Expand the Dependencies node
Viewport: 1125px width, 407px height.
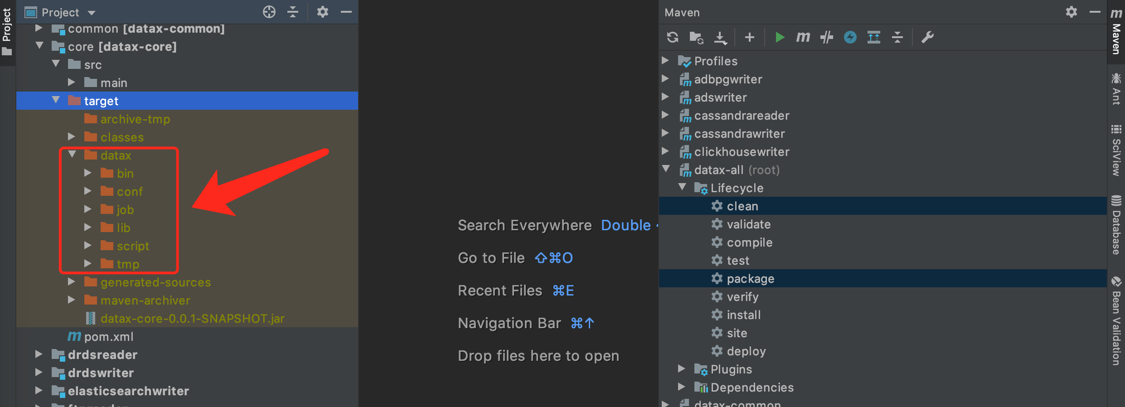[x=682, y=387]
